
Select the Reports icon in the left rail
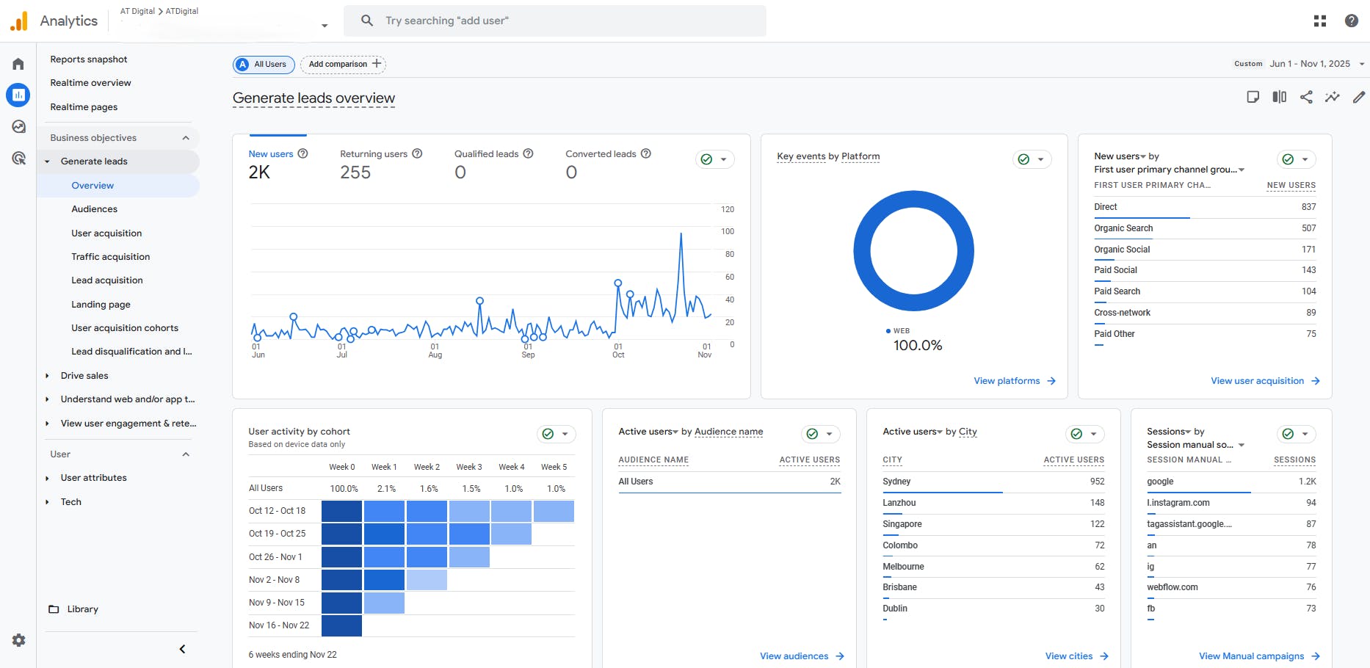tap(18, 95)
